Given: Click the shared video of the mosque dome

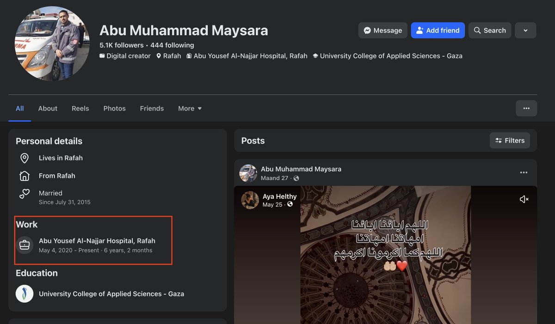Looking at the screenshot, I should 385,255.
